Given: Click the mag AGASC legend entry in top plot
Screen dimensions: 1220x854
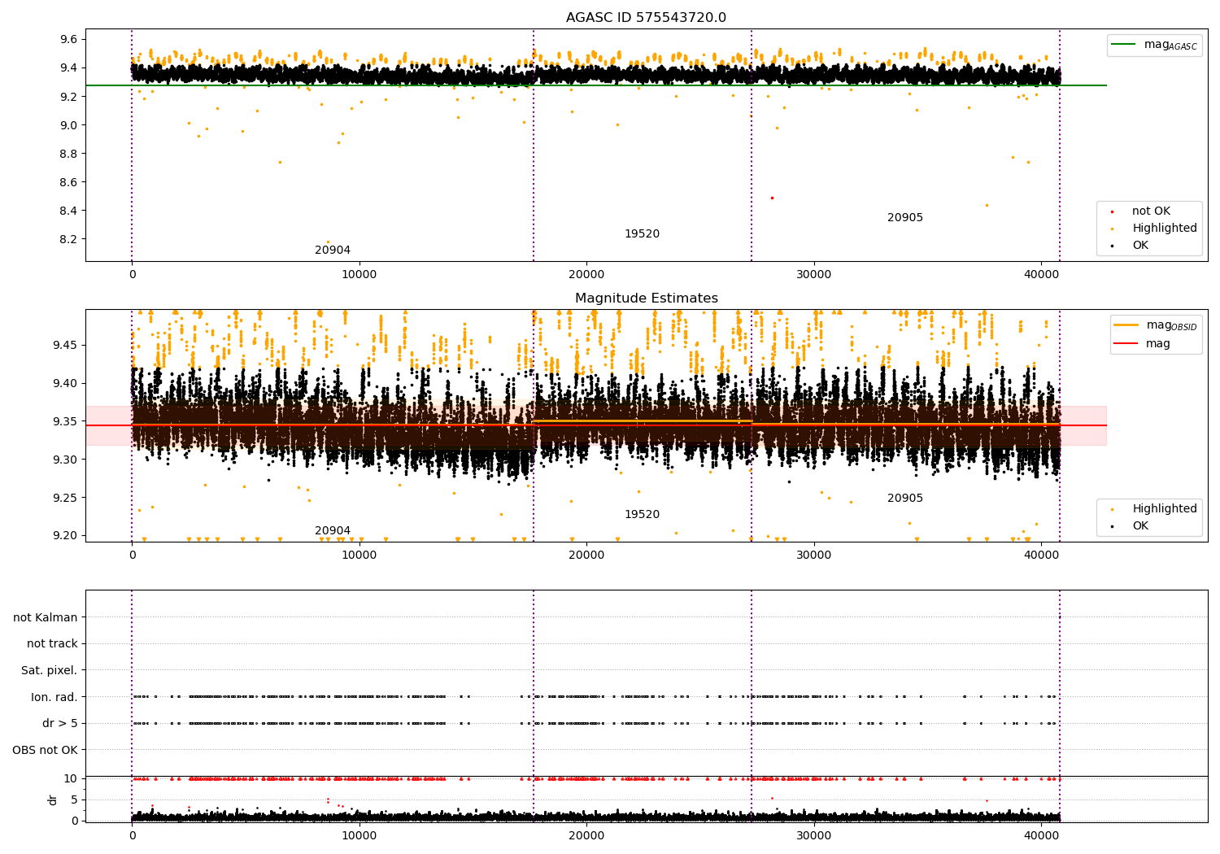Looking at the screenshot, I should coord(1170,45).
